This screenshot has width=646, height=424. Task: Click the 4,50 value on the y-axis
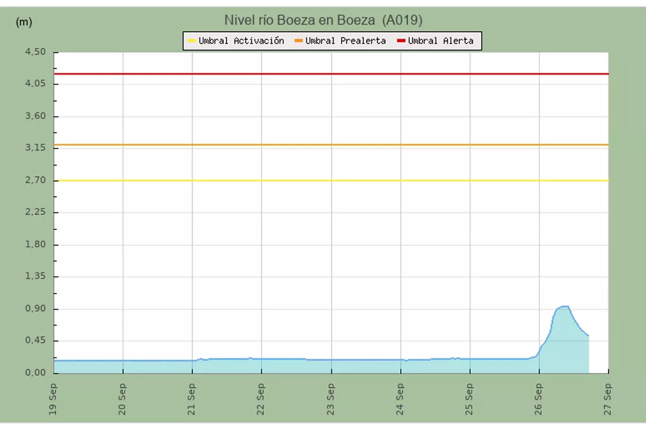(x=36, y=52)
